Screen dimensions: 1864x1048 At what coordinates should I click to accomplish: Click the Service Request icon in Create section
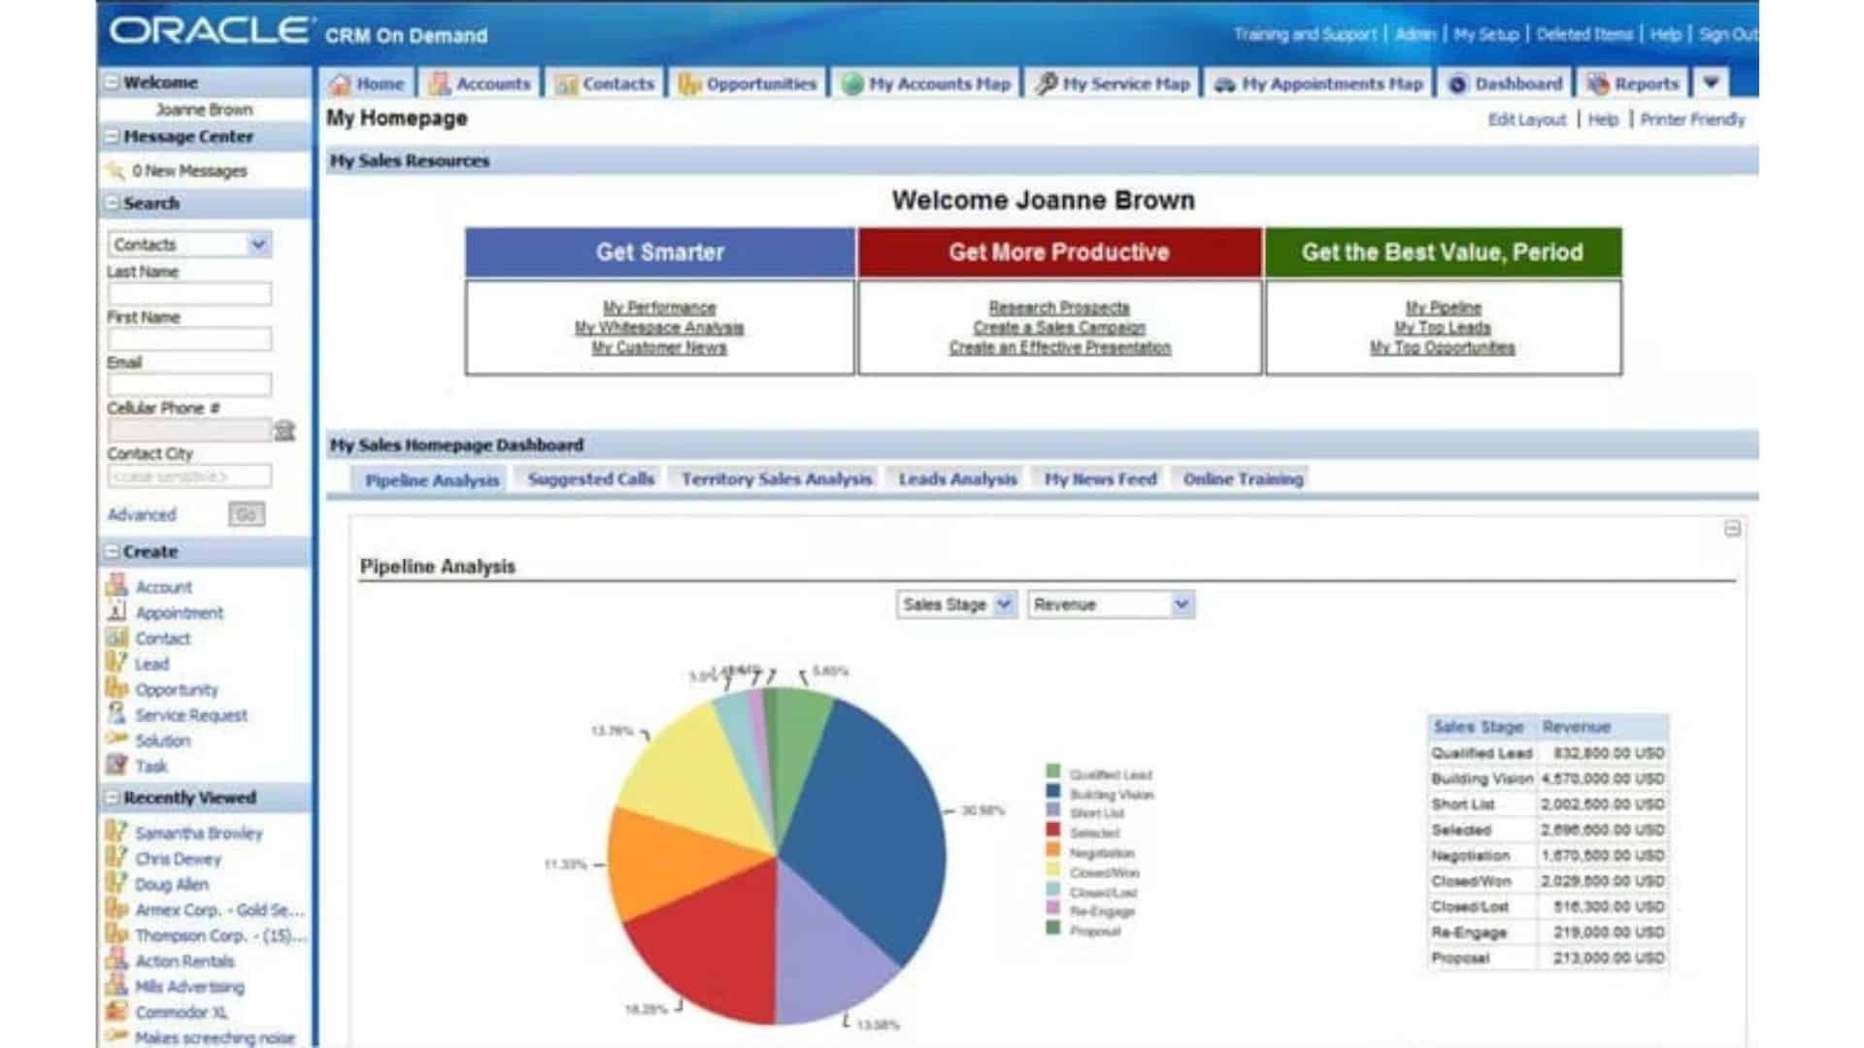tap(116, 713)
